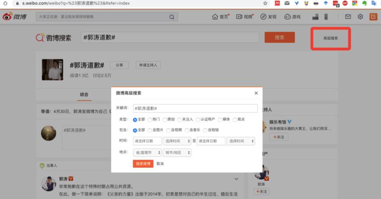The width and height of the screenshot is (381, 199).
Task: Select the 含图片 radio option
Action: pos(150,130)
